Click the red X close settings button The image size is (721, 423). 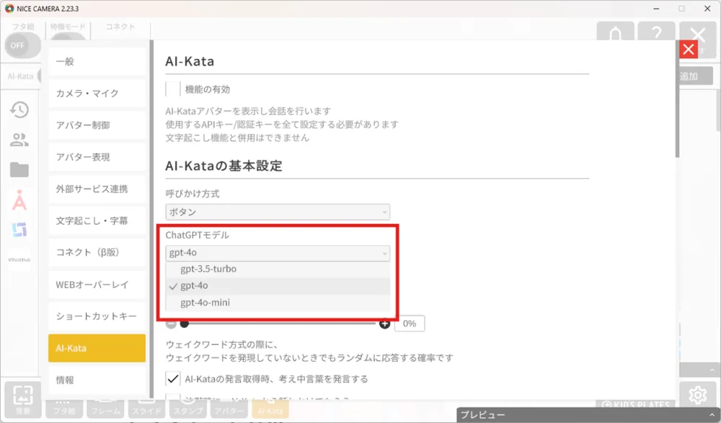tap(689, 49)
